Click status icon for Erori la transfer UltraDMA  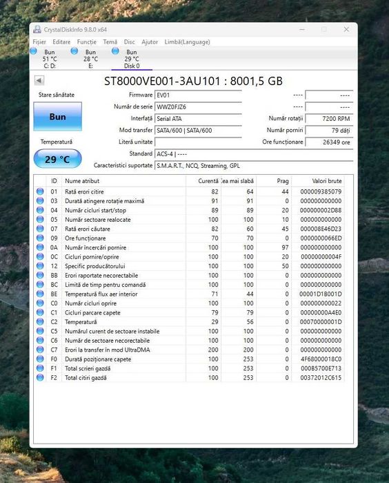coord(40,350)
